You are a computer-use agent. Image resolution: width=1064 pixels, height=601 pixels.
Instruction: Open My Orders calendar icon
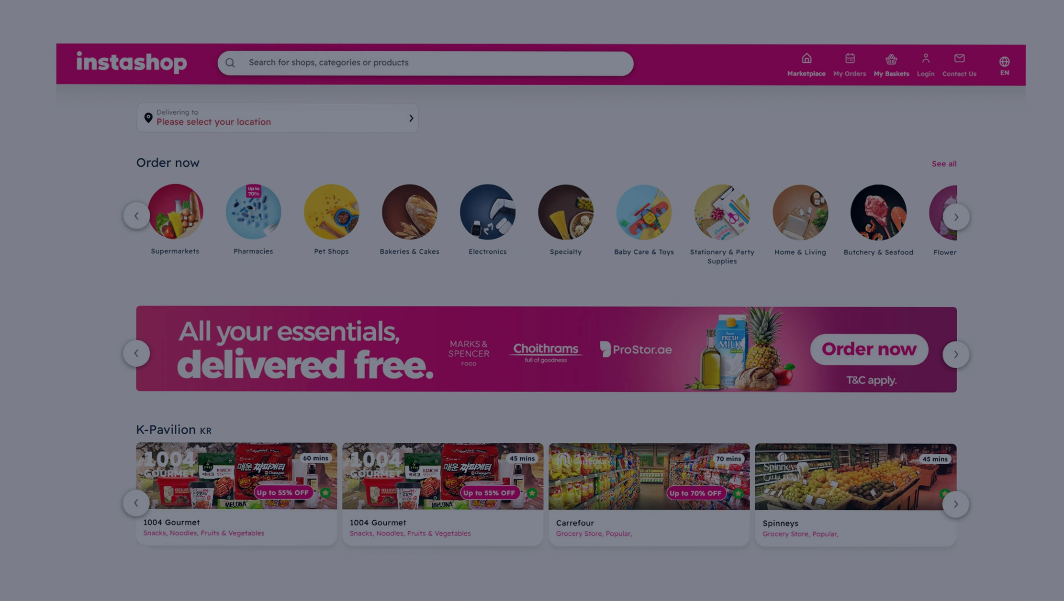tap(850, 58)
